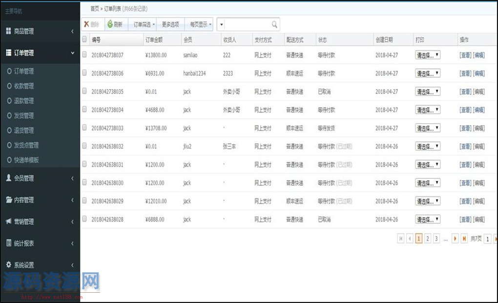The image size is (498, 303).
Task: Click 编辑 link for order 2018042738033
Action: (479, 129)
